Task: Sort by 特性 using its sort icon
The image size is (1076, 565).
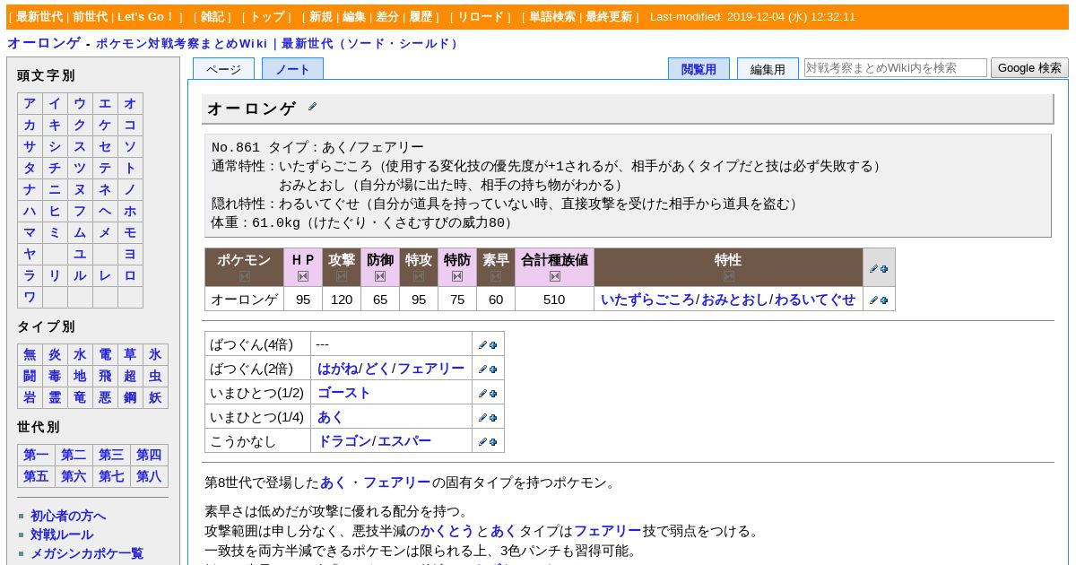Action: [728, 276]
